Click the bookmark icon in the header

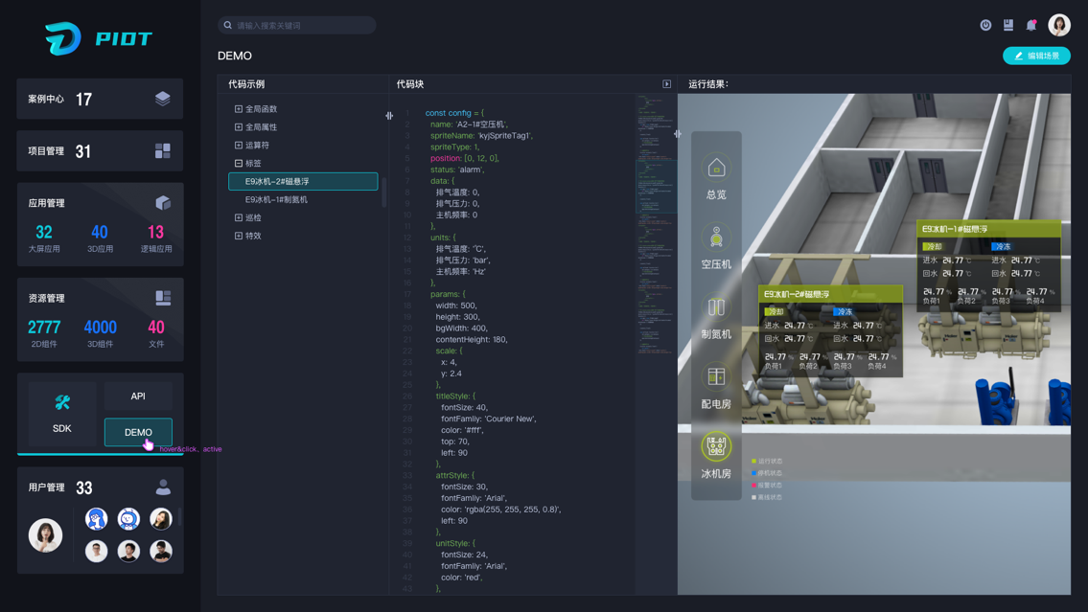coord(1008,25)
